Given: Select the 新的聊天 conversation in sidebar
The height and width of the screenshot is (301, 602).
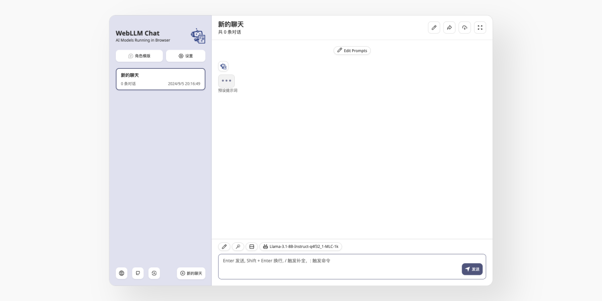Looking at the screenshot, I should point(161,79).
